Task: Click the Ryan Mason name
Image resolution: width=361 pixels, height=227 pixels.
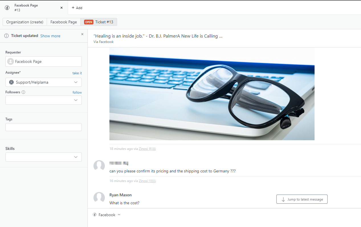Action: [121, 195]
